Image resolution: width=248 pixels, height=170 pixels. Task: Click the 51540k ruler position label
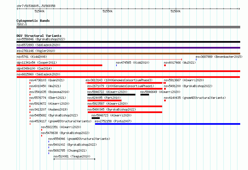pos(40,11)
